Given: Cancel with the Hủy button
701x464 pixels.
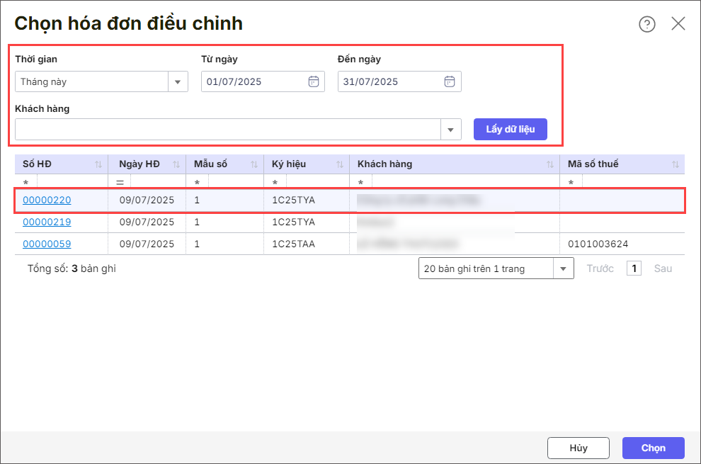Looking at the screenshot, I should (x=578, y=448).
